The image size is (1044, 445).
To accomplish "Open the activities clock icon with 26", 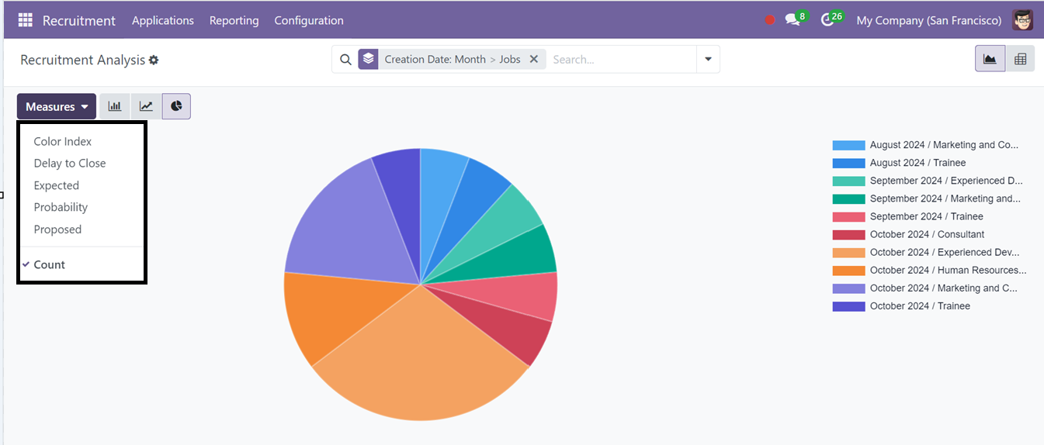I will 831,19.
